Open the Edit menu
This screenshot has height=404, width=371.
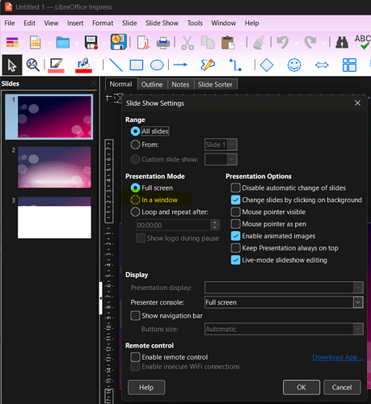pyautogui.click(x=29, y=23)
